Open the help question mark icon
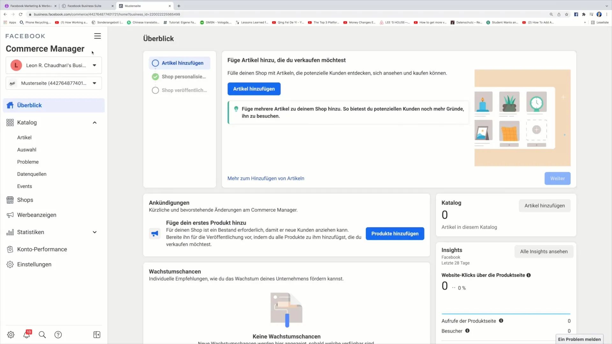Viewport: 612px width, 344px height. pos(58,335)
